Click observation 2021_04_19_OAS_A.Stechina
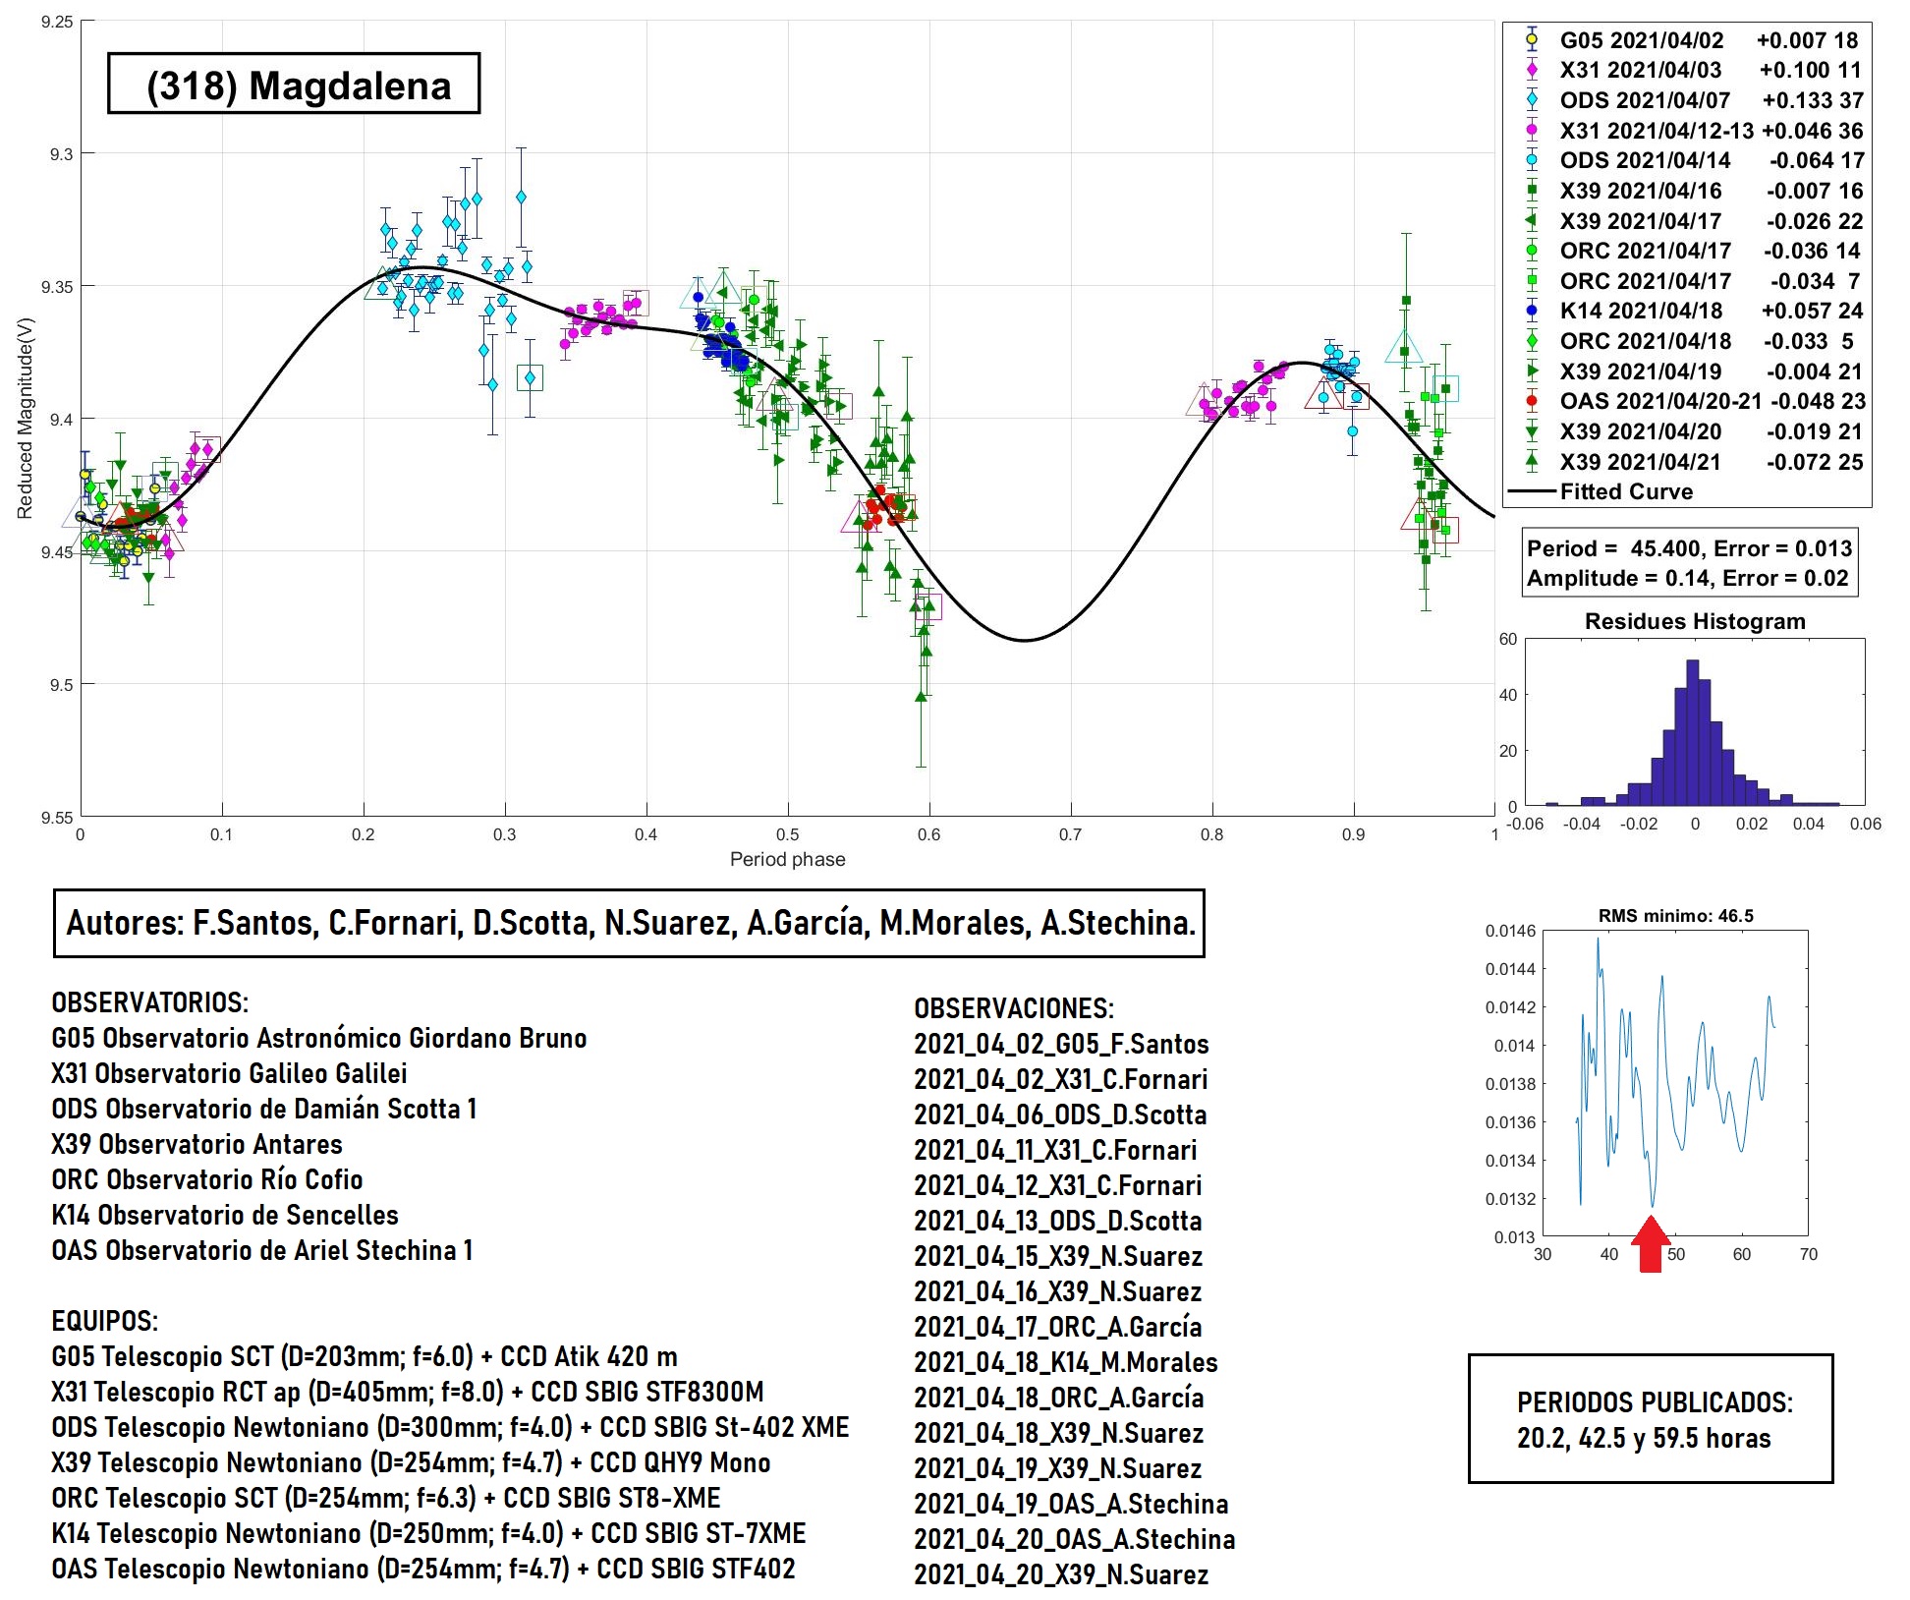Viewport: 1910px width, 1600px height. click(1071, 1504)
